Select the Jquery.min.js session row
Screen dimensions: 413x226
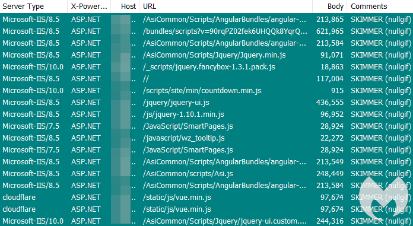[x=206, y=55]
